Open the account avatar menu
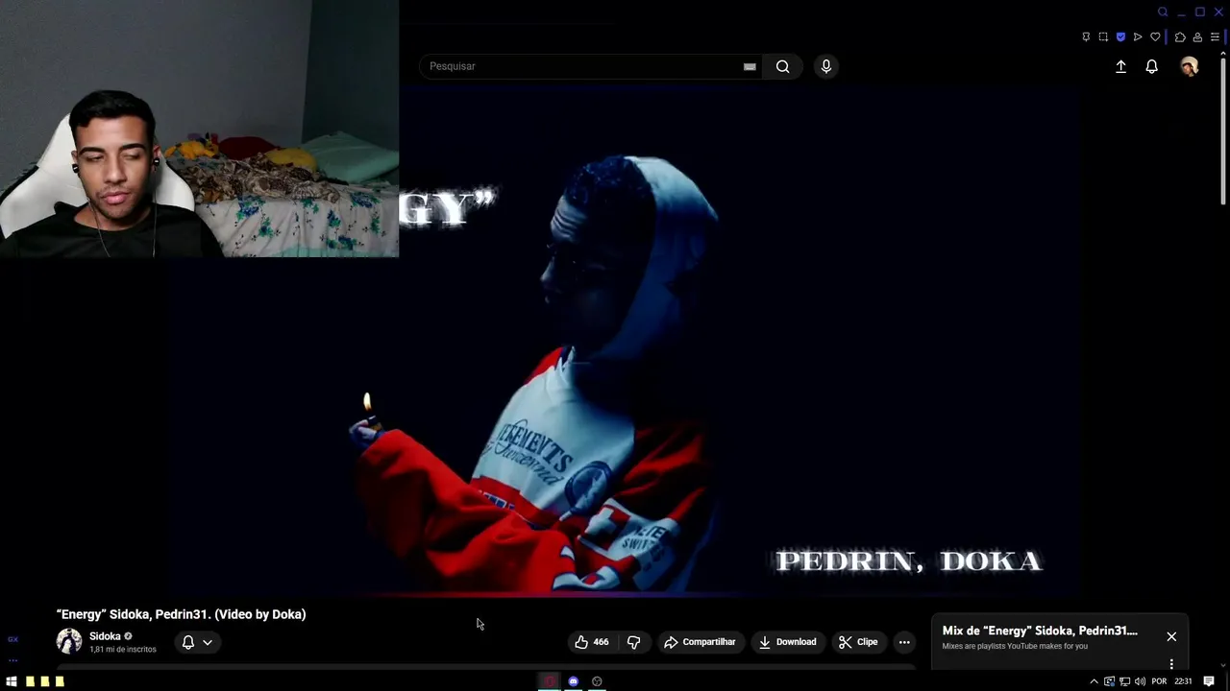This screenshot has height=691, width=1230. 1190,66
